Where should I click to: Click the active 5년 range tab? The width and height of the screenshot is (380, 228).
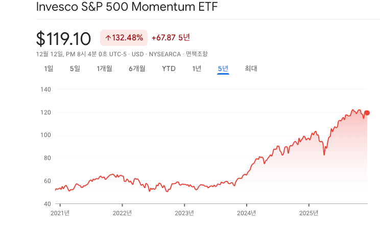tap(223, 69)
